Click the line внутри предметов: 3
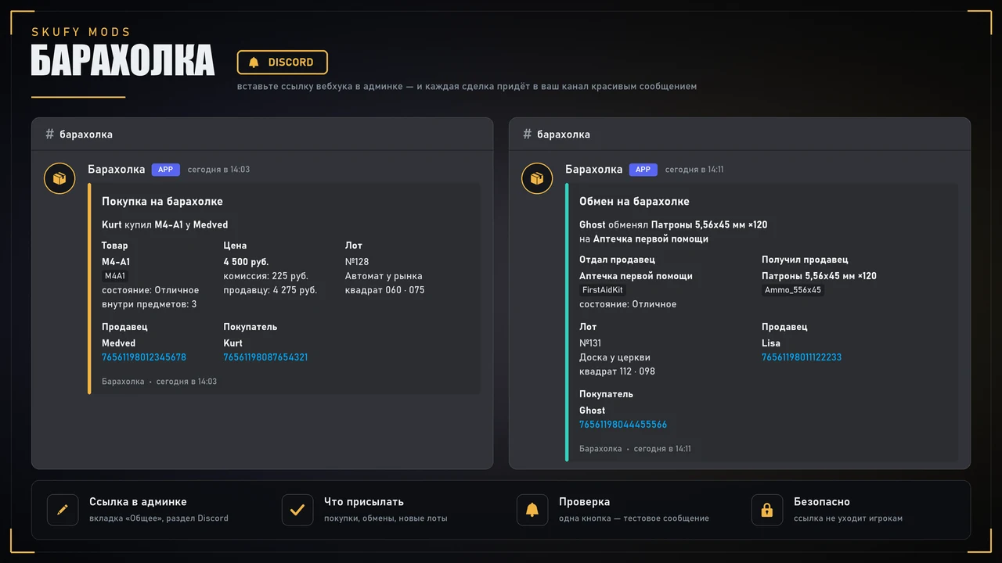The image size is (1002, 563). point(150,304)
